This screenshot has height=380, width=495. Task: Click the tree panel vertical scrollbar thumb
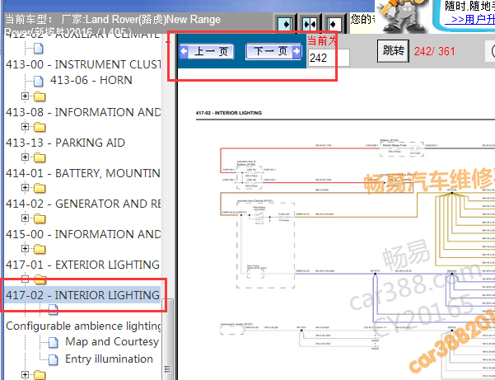pos(167,340)
